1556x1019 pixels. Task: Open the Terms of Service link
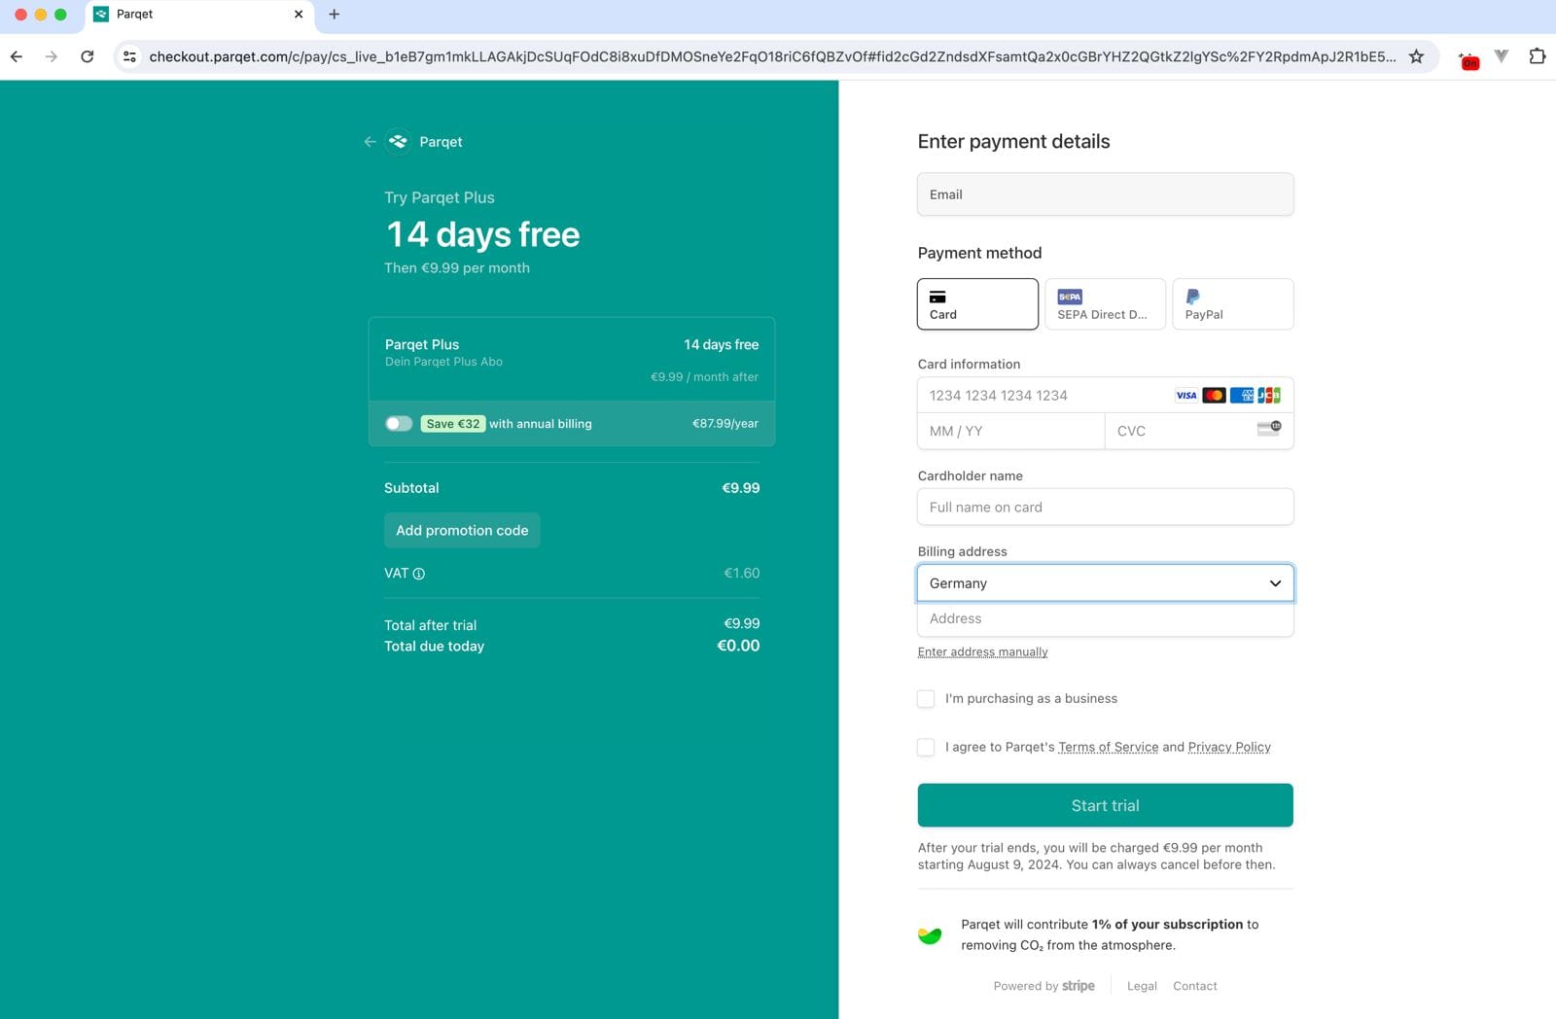1108,748
